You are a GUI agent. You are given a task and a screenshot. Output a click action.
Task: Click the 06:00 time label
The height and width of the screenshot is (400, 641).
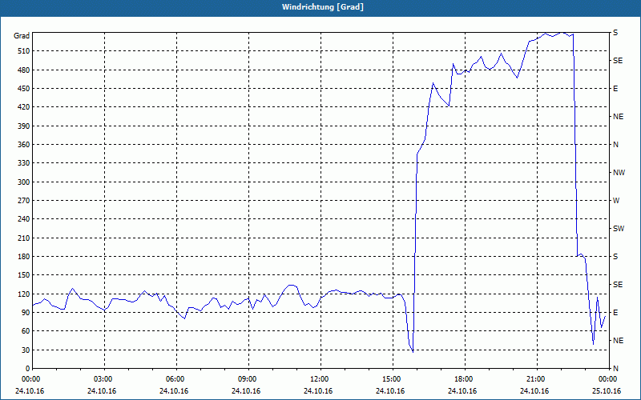click(x=176, y=379)
